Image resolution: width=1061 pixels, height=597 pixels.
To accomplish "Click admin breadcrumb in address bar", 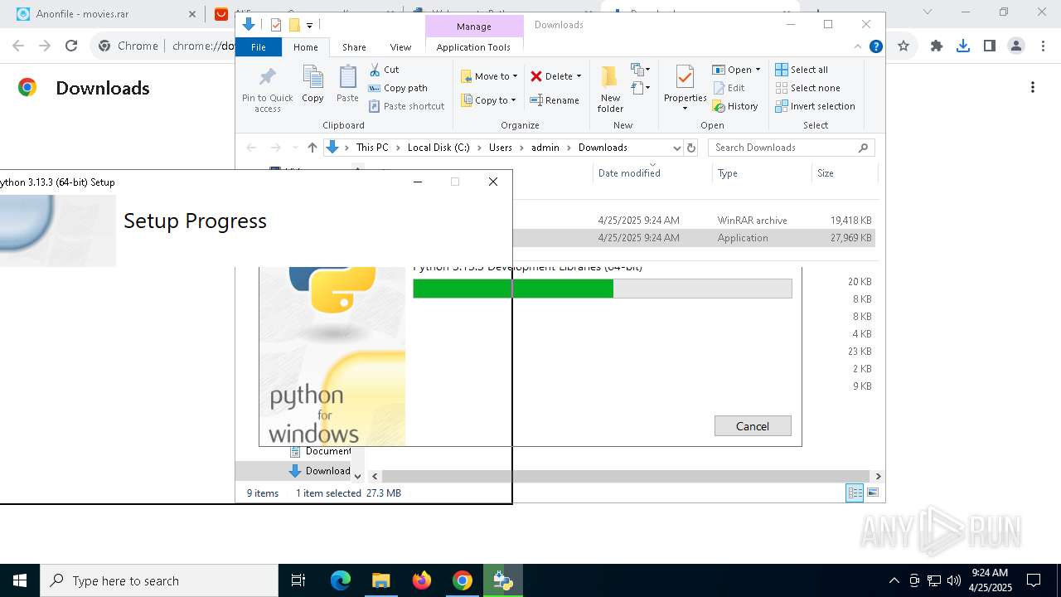I will tap(545, 148).
